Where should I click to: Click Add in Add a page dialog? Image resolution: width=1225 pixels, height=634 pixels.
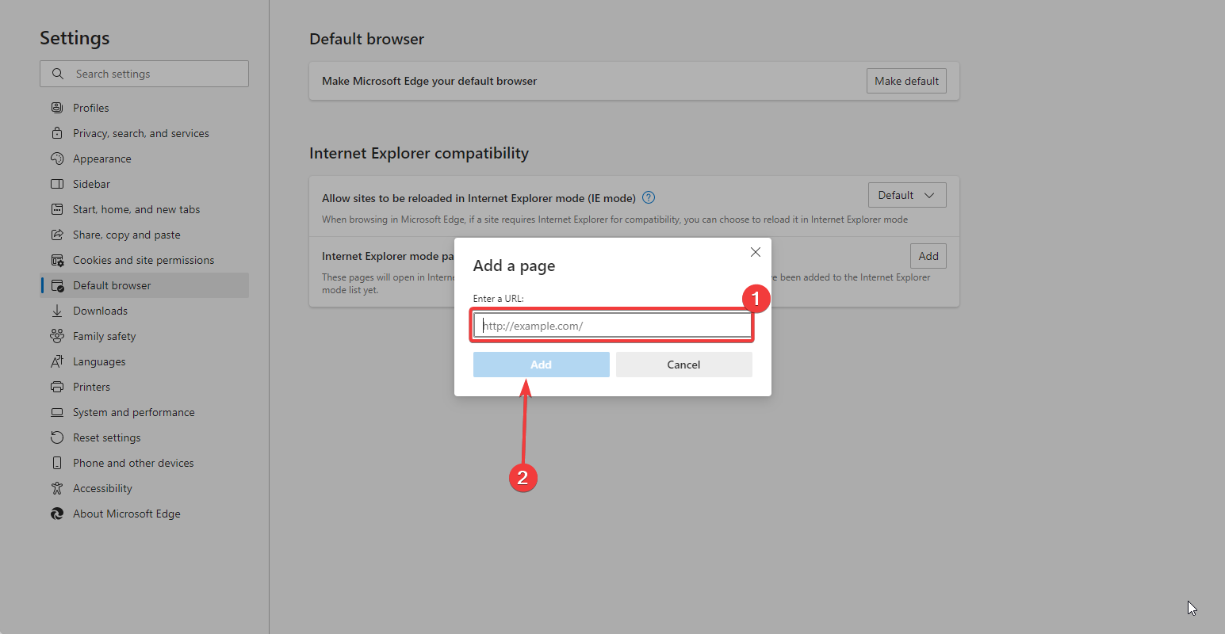pos(542,365)
